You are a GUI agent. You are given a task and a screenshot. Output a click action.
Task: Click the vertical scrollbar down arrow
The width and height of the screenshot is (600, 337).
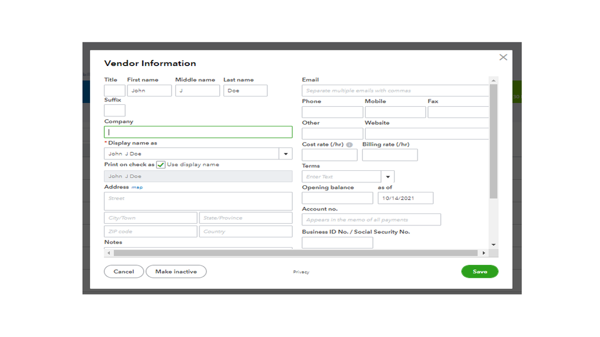(x=494, y=245)
